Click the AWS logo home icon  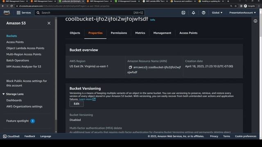[7, 13]
